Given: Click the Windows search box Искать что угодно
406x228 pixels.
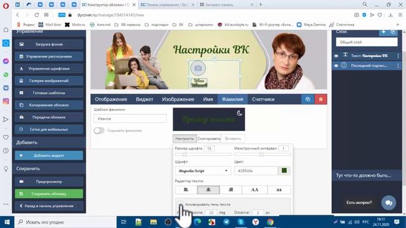Looking at the screenshot, I should [65, 222].
